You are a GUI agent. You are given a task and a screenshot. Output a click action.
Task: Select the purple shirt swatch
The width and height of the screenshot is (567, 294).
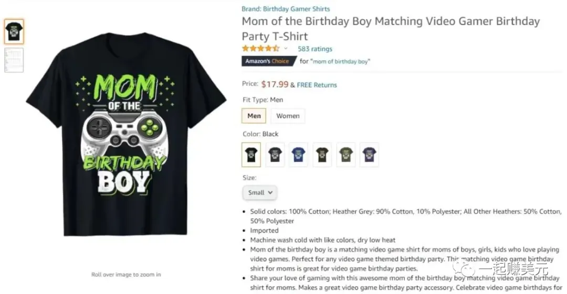pyautogui.click(x=369, y=155)
